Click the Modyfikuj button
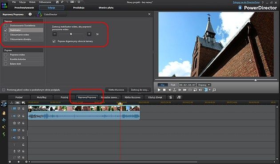280x164 pixels. [x=41, y=97]
